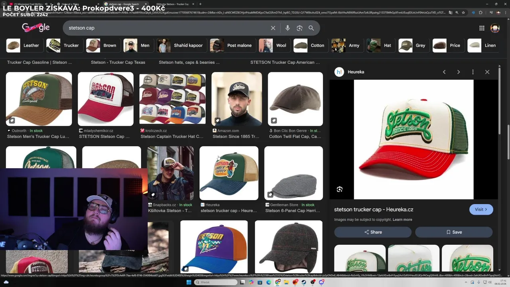Open Gentleman Store grey 6-panel cap thumbnail
This screenshot has height=287, width=510.
pyautogui.click(x=294, y=173)
